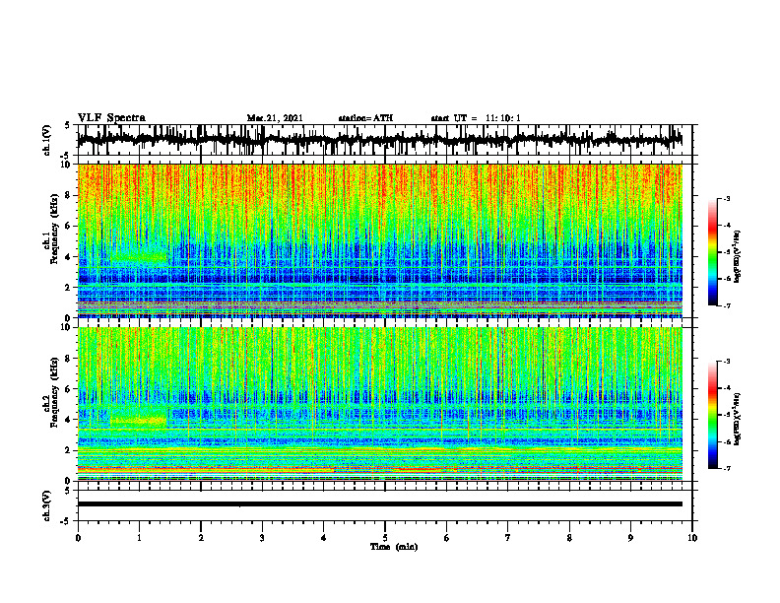Click the "station=ATH" header label
This screenshot has height=603, width=780.
coord(365,118)
